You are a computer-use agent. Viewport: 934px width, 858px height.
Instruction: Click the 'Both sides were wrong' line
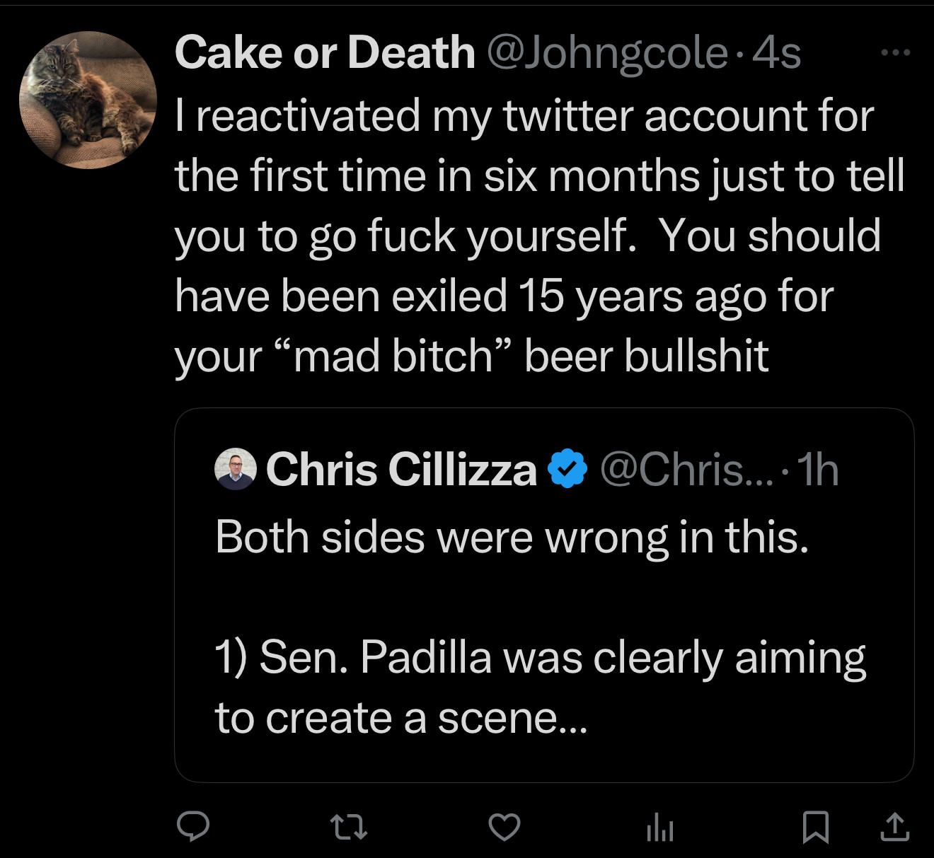512,538
